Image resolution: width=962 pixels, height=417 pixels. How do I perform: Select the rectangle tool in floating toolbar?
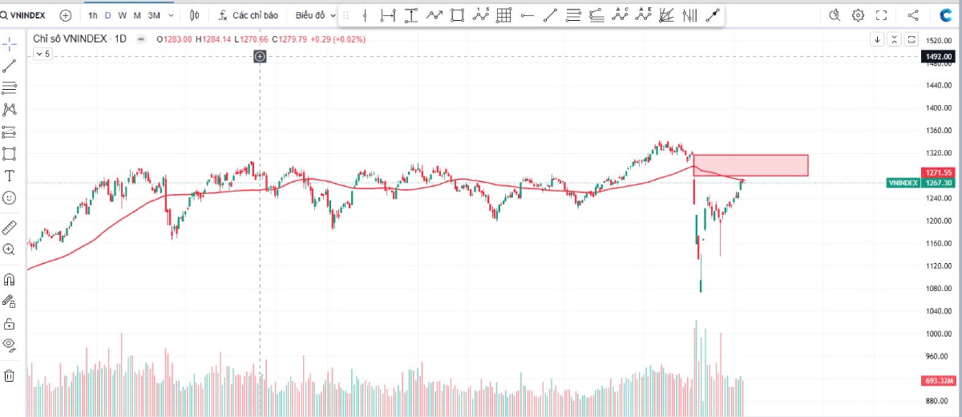coord(457,15)
